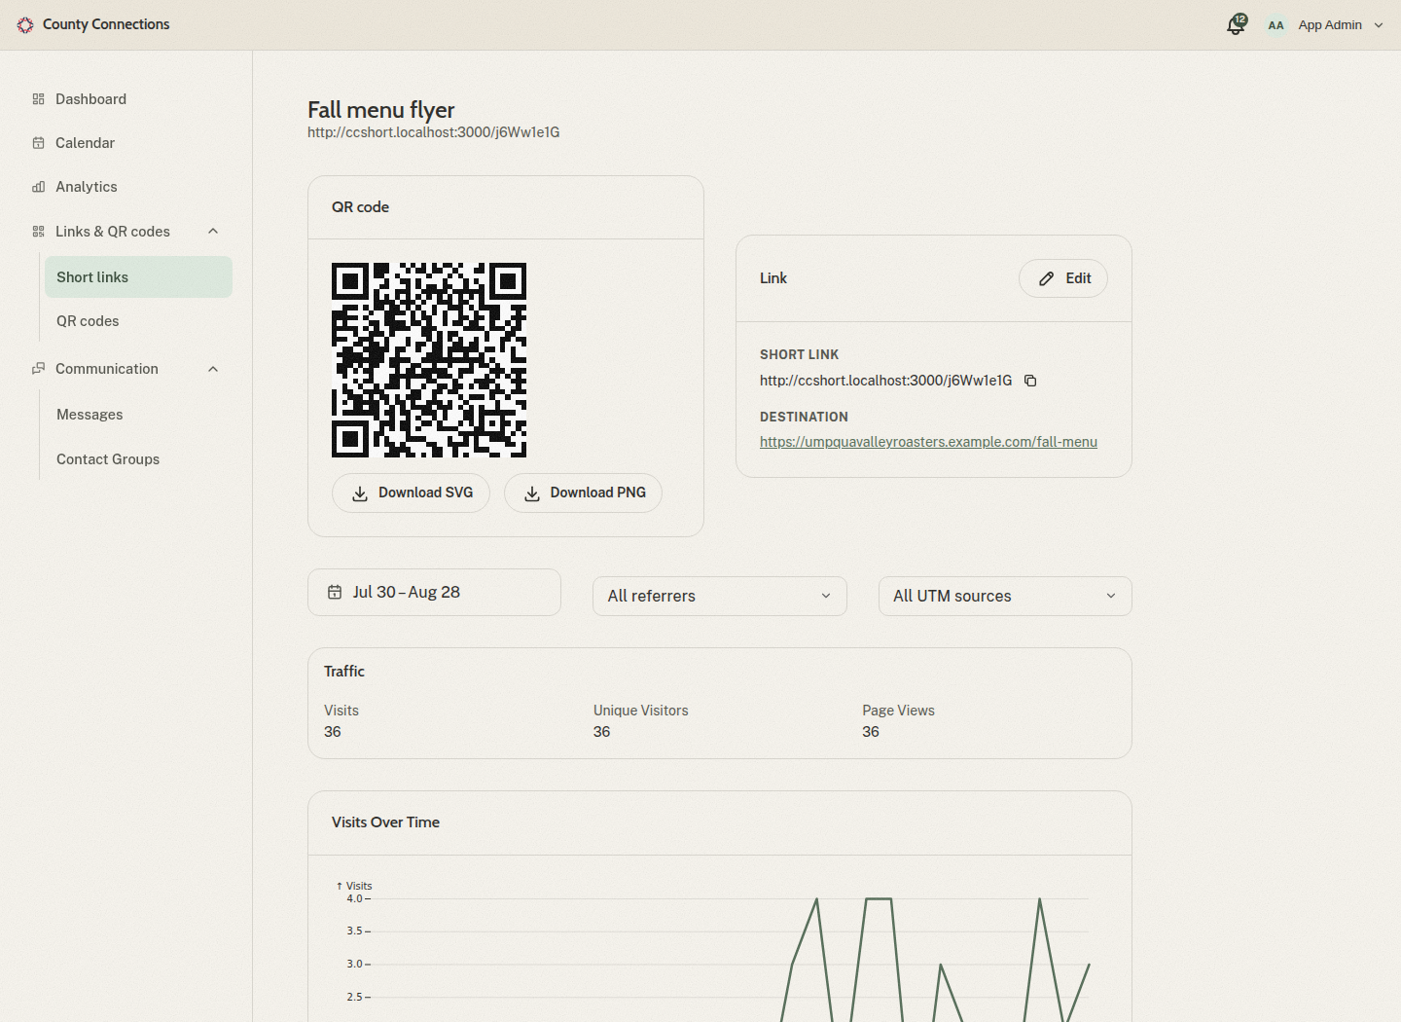Image resolution: width=1401 pixels, height=1022 pixels.
Task: Click the short link URL text in Link card
Action: 886,381
